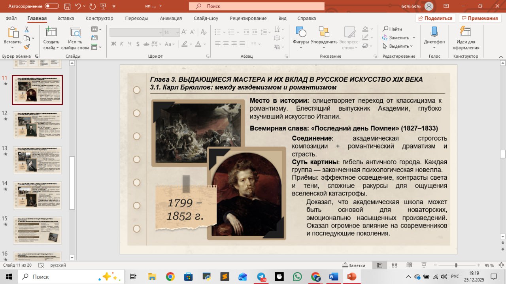The image size is (506, 284).
Task: Click the Copy icon in clipboard group
Action: pos(26,38)
